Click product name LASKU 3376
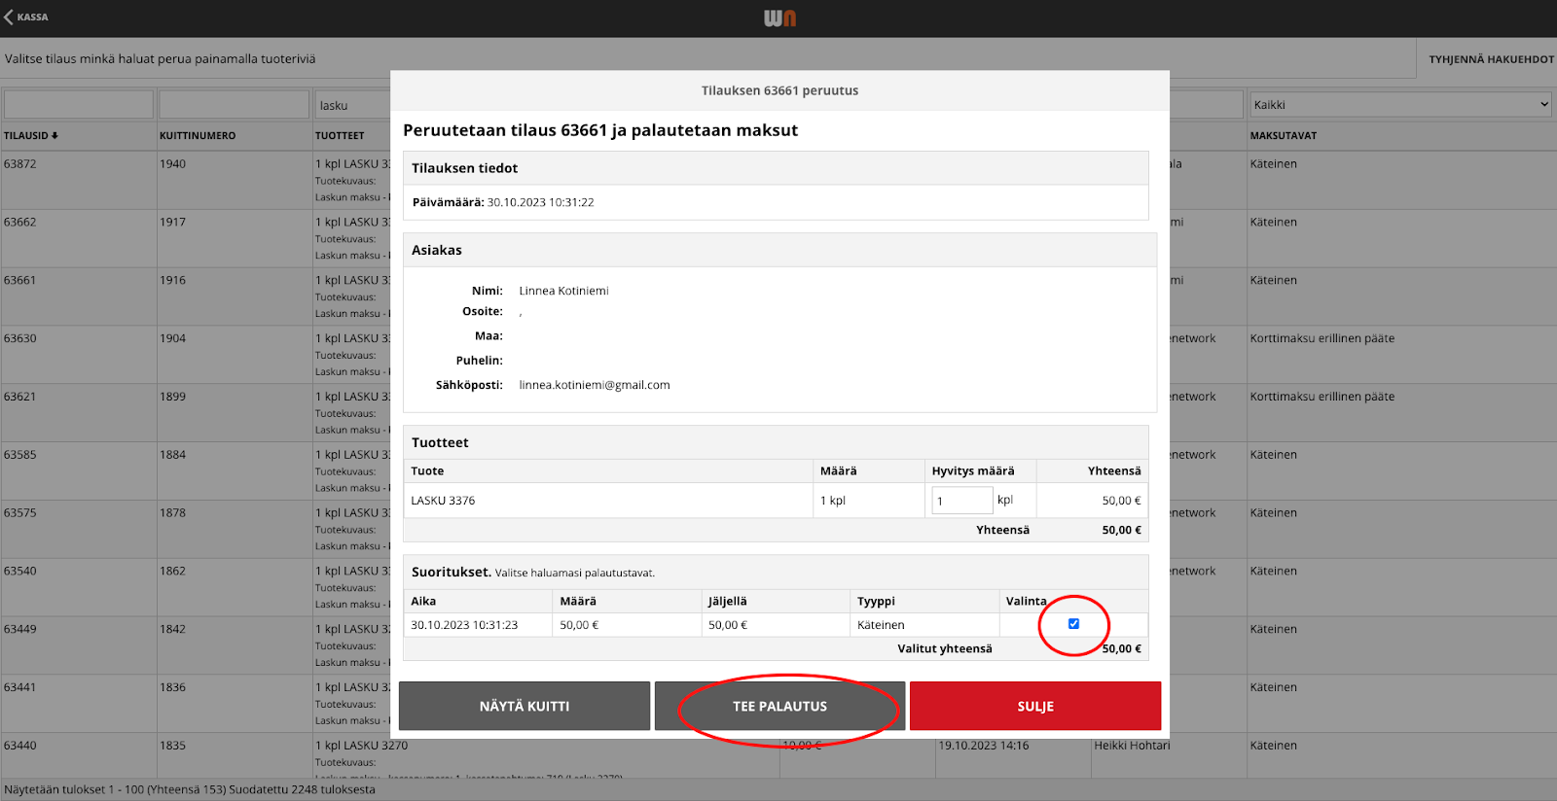The width and height of the screenshot is (1557, 801). click(x=443, y=502)
